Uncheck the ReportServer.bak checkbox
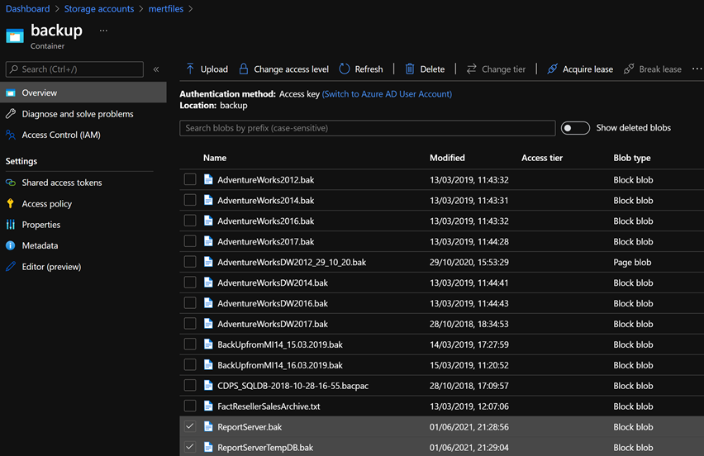 click(x=190, y=427)
